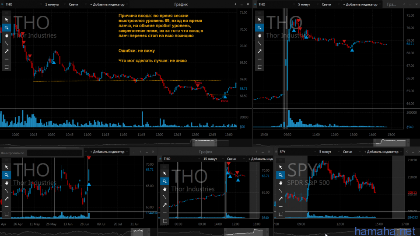The width and height of the screenshot is (420, 236).
Task: Activate the zoom tool in the SPY chart
Action: (x=280, y=175)
